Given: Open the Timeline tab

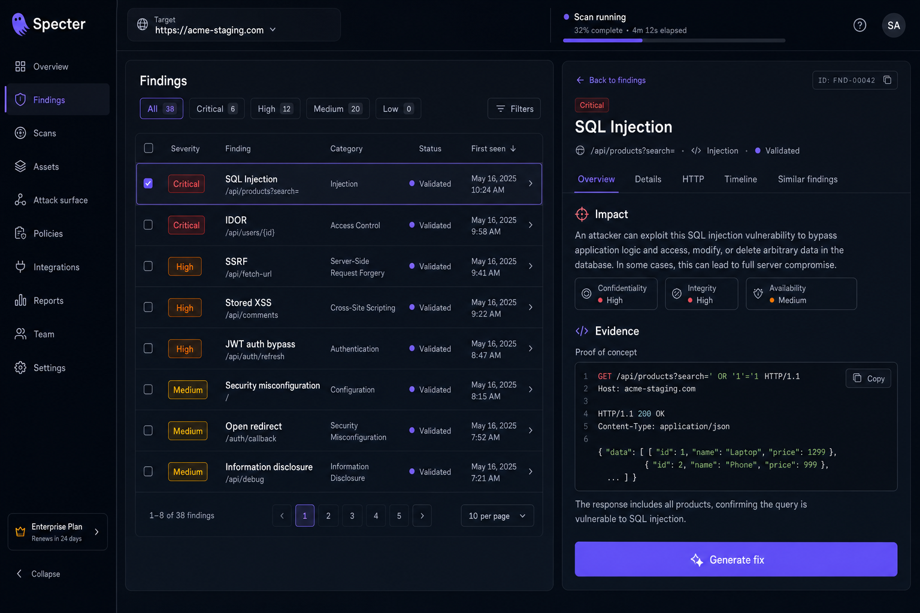Looking at the screenshot, I should coord(740,179).
